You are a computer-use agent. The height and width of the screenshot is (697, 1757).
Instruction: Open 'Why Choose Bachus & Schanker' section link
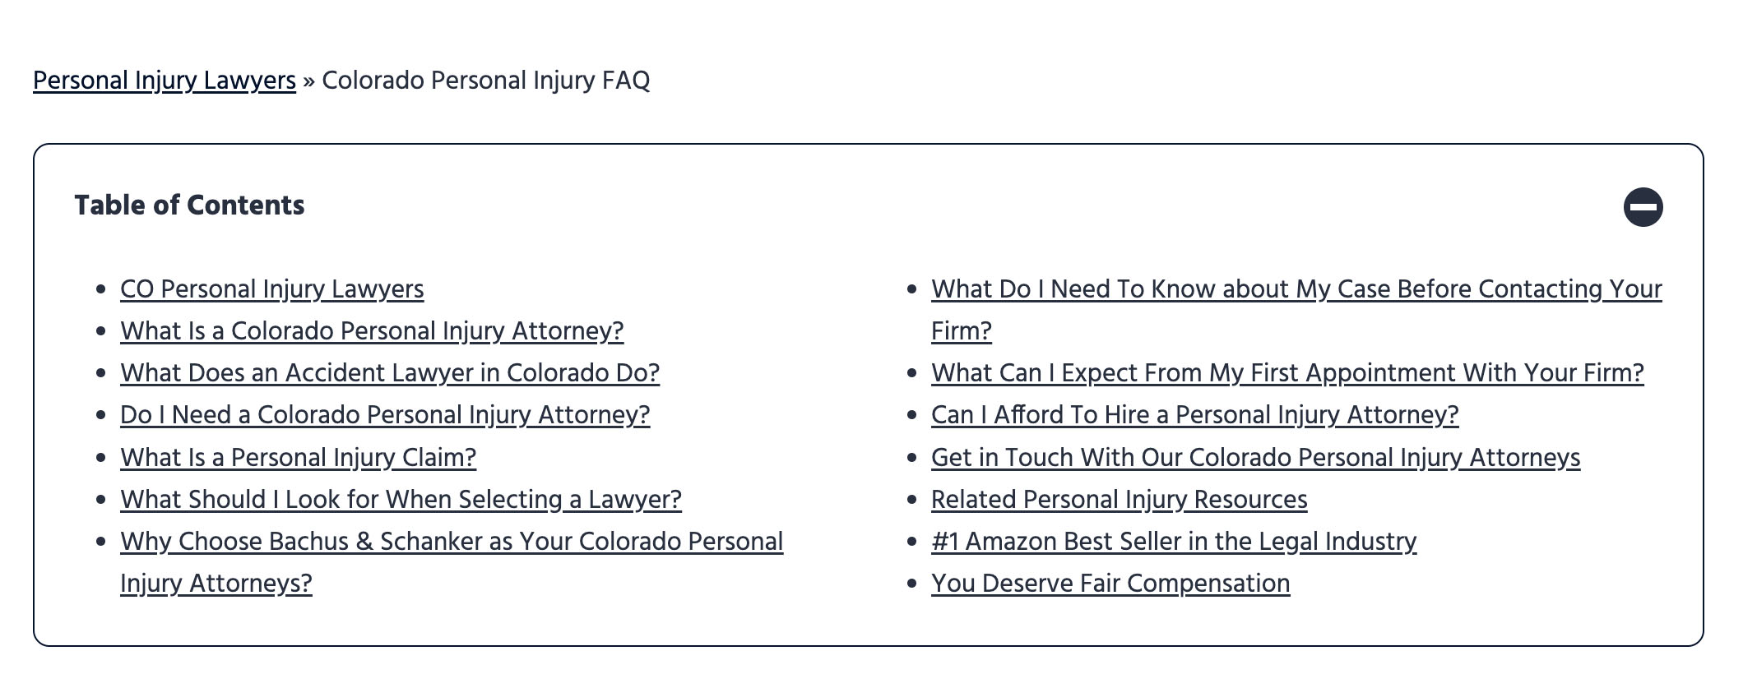(451, 542)
